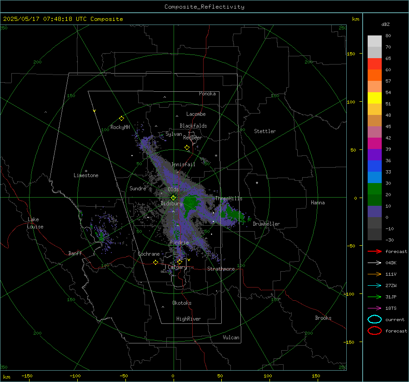
Task: Click the green 20-30 dBZ color swatch
Action: pos(374,189)
